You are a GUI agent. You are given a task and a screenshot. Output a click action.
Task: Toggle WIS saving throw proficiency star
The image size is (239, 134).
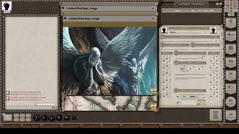[x=217, y=89]
